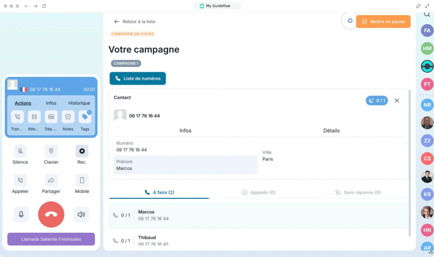The width and height of the screenshot is (434, 257).
Task: Go back via Retour à la liste
Action: [135, 21]
